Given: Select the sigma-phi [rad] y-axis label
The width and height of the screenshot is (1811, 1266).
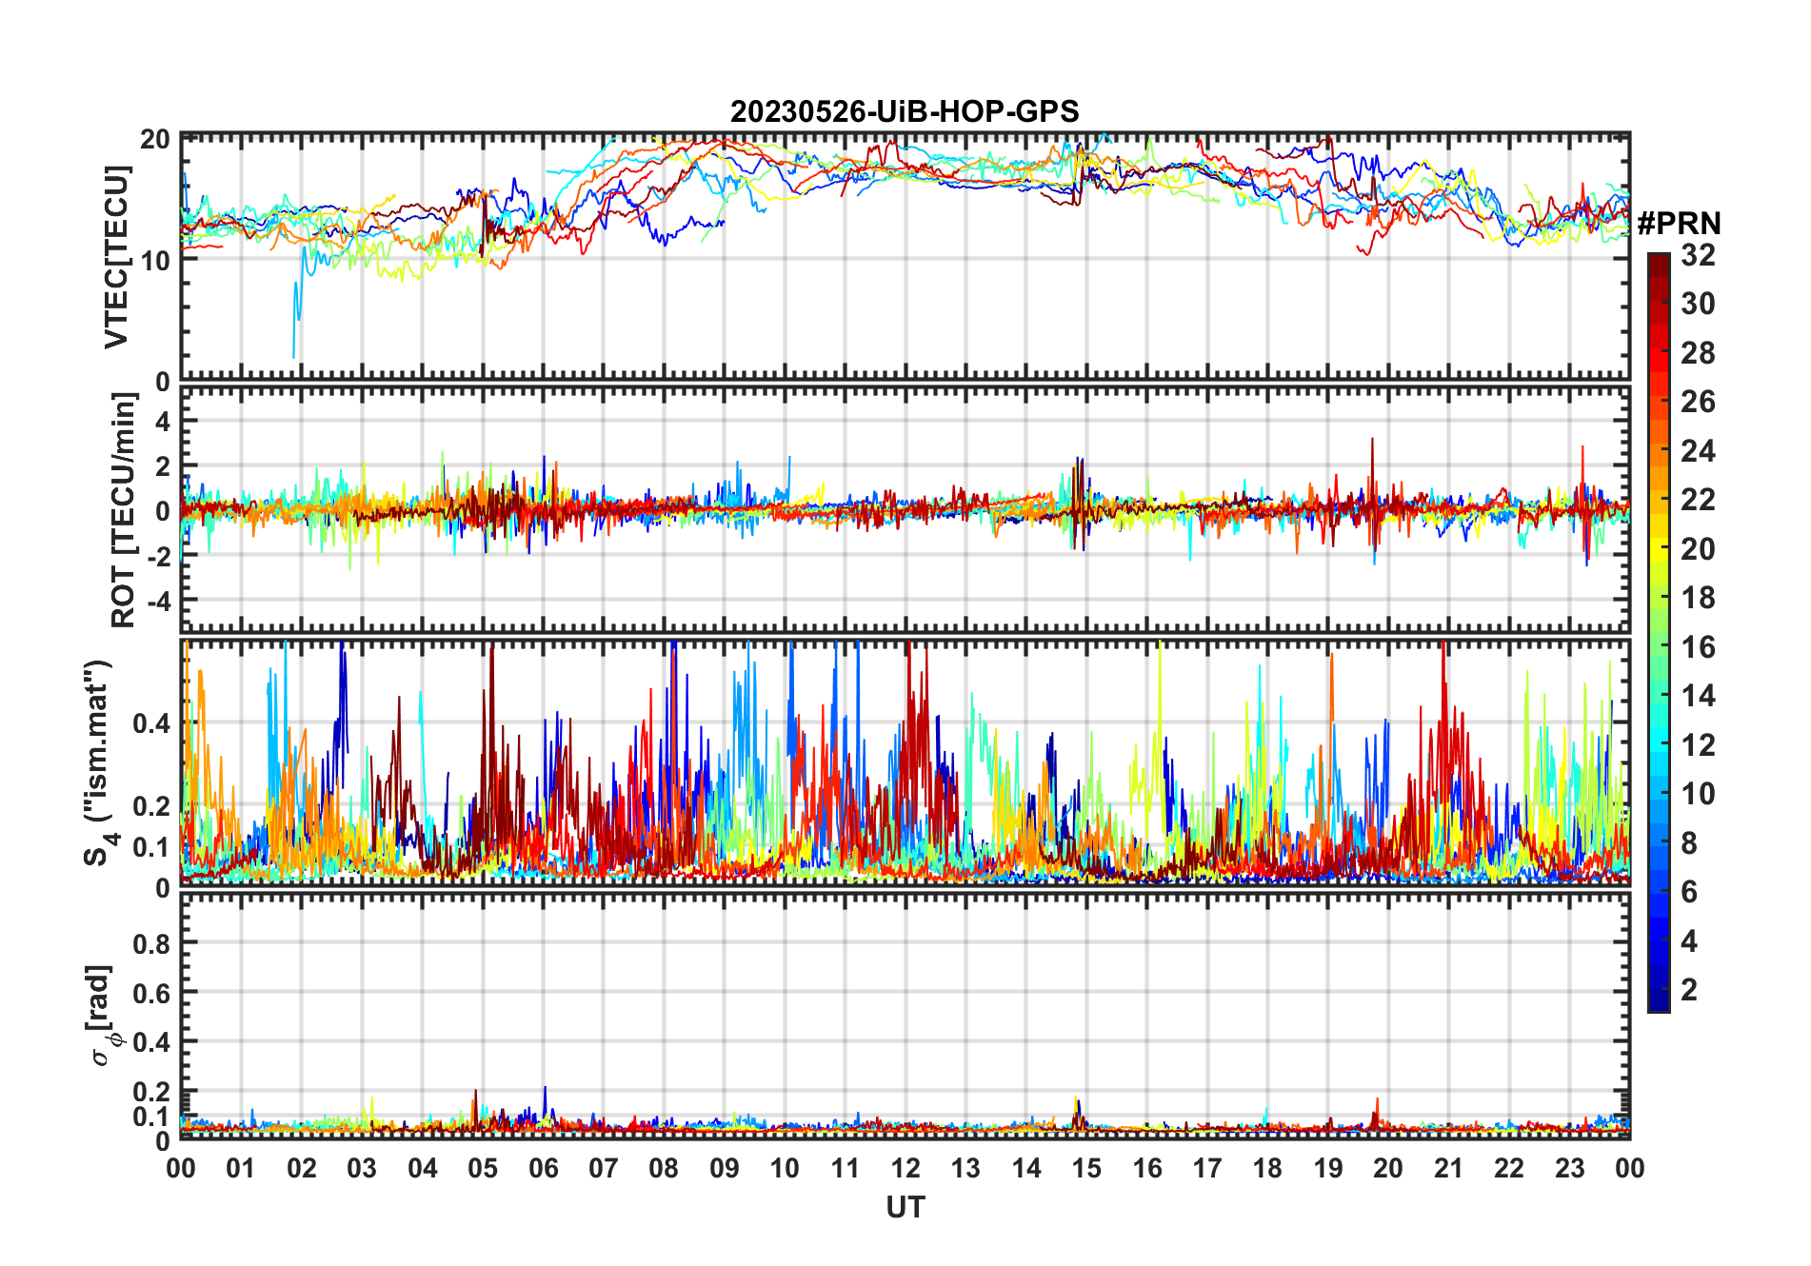Looking at the screenshot, I should [x=103, y=1016].
